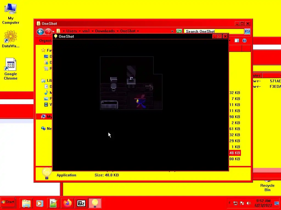
Task: Refresh the OneShot folder view
Action: [179, 31]
